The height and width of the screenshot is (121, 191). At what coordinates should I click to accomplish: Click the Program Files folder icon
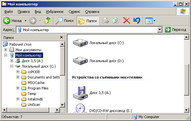[23, 88]
